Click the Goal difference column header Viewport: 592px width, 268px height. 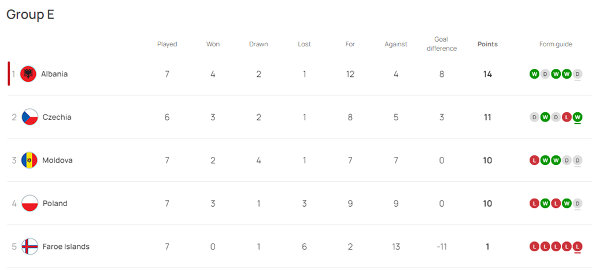[x=442, y=44]
